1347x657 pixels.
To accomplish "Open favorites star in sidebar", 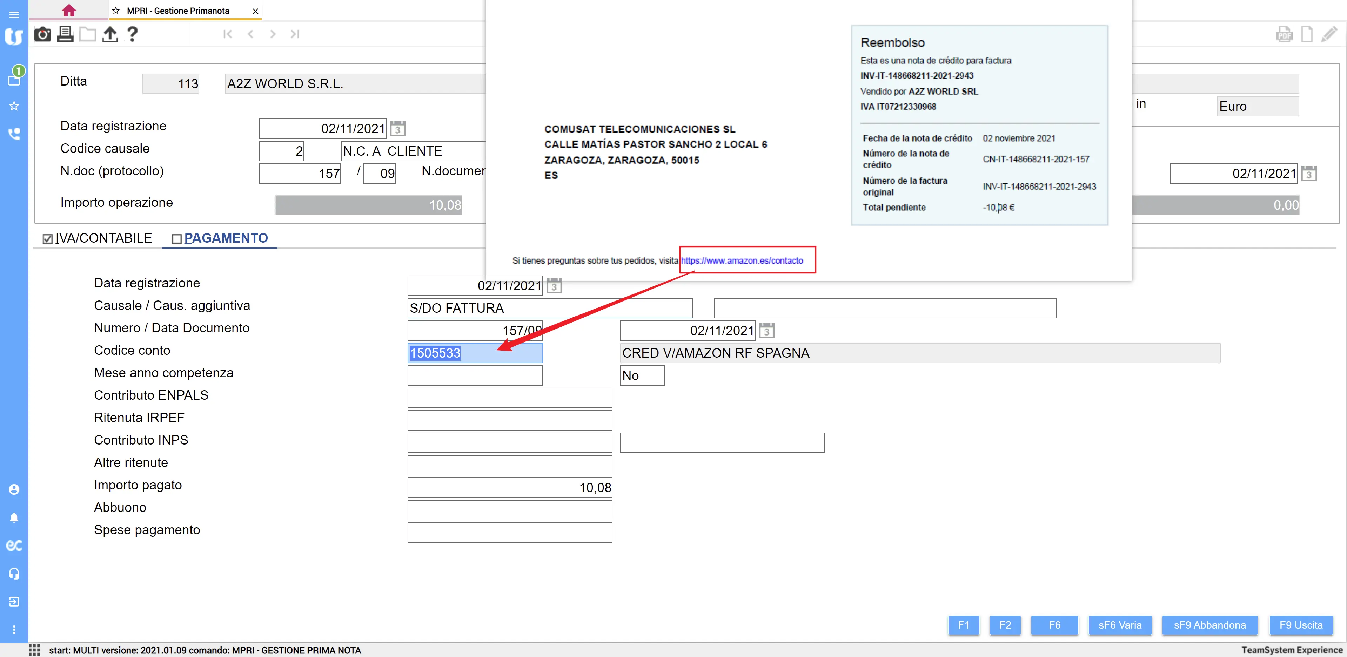I will (14, 106).
